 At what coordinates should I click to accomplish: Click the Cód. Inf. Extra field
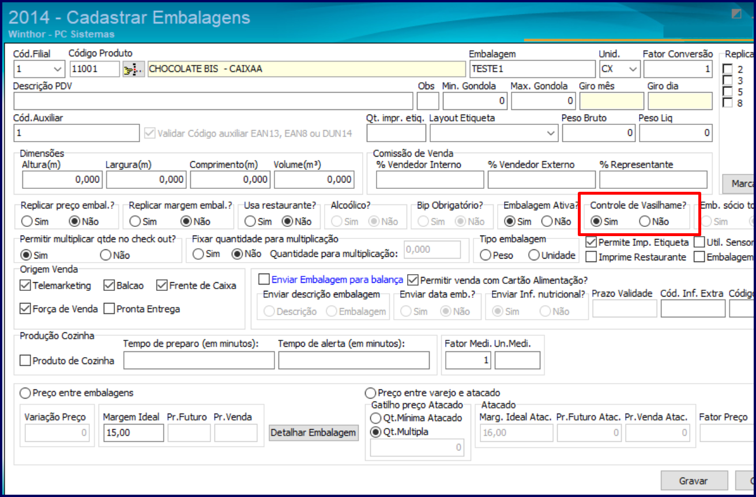tap(693, 309)
